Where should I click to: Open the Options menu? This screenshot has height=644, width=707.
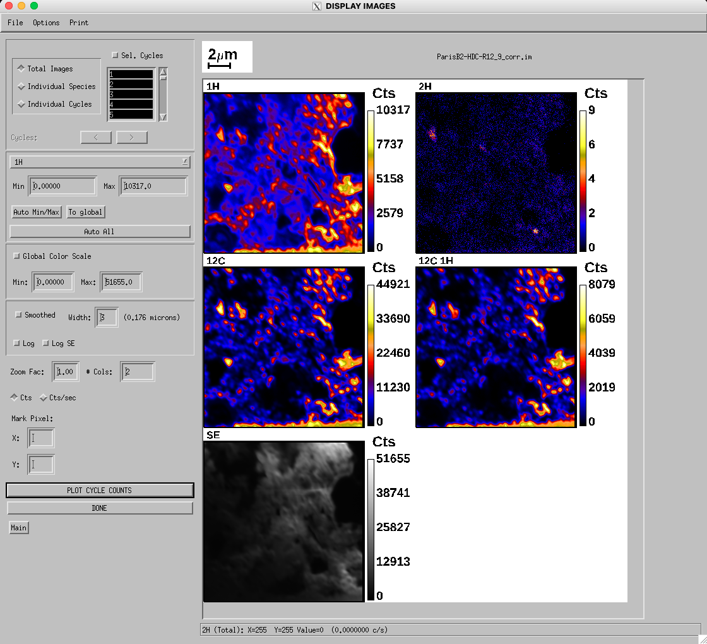(x=46, y=23)
